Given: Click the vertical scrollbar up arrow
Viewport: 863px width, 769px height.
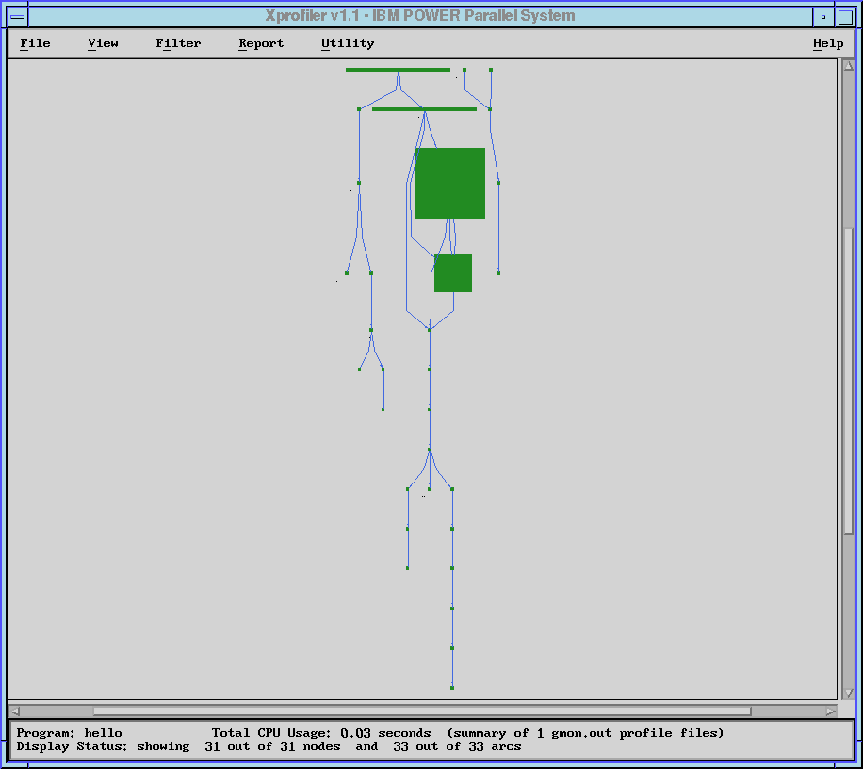Looking at the screenshot, I should tap(849, 66).
